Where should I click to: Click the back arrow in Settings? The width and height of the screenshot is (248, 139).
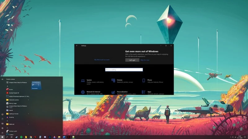coord(77,46)
